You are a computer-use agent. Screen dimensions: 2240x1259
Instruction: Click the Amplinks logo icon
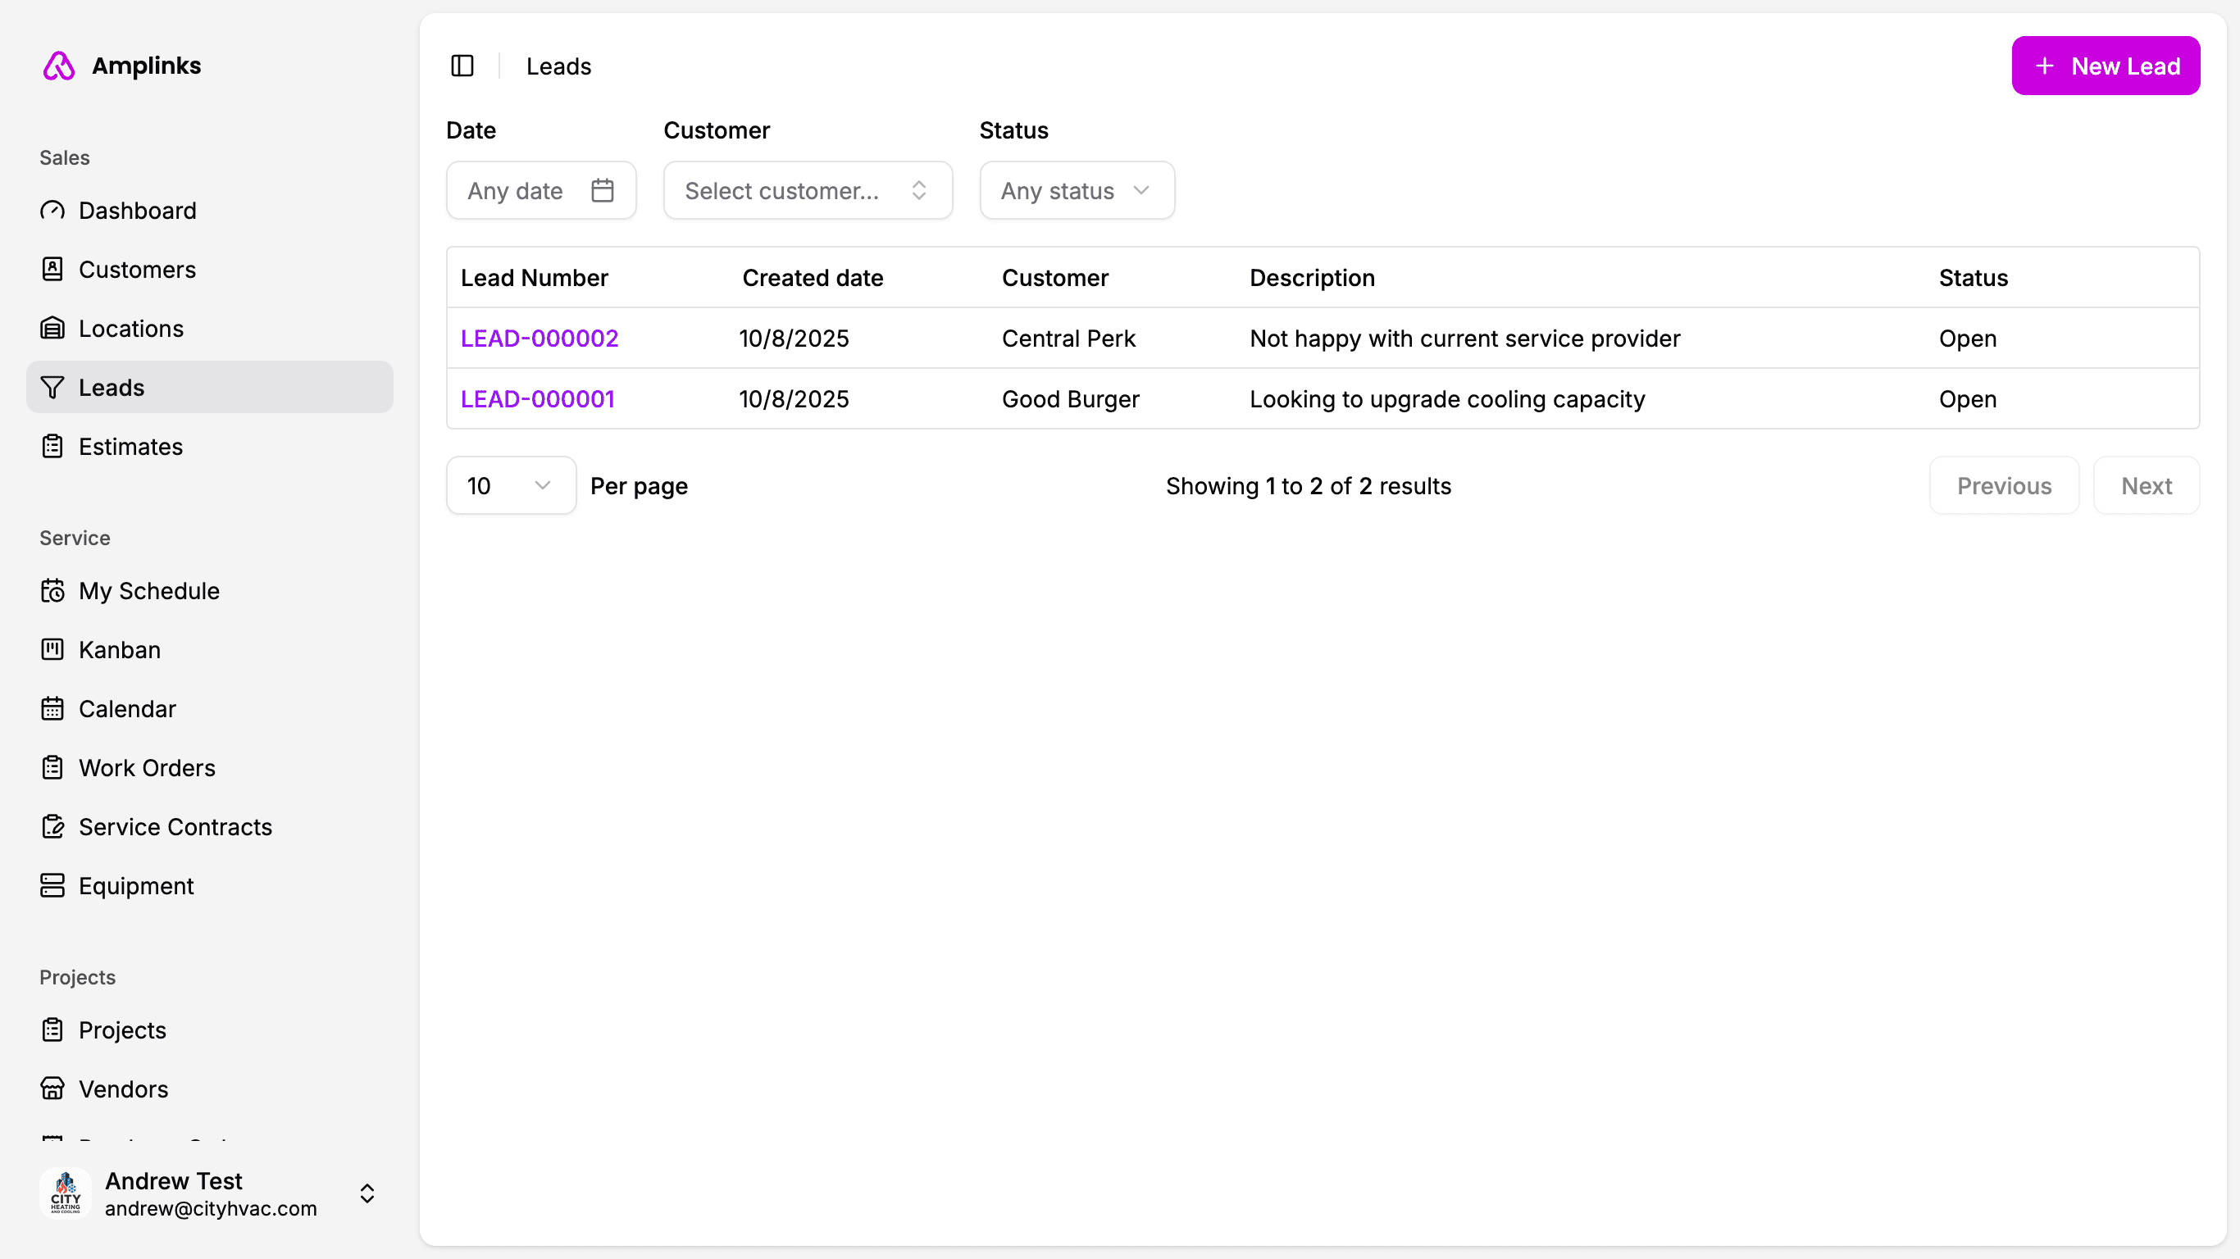point(59,66)
